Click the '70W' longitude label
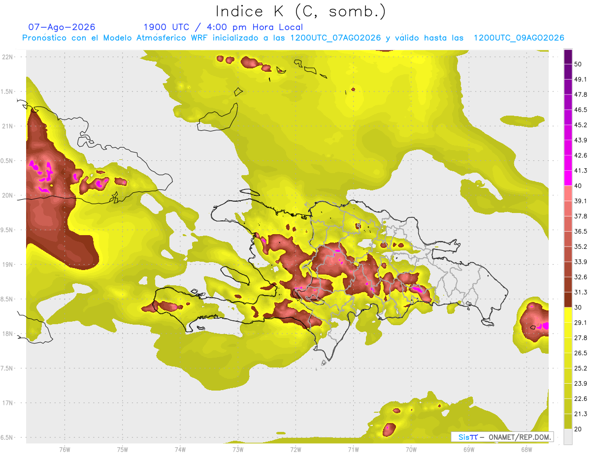Screen dimensions: 591x456 [411, 450]
